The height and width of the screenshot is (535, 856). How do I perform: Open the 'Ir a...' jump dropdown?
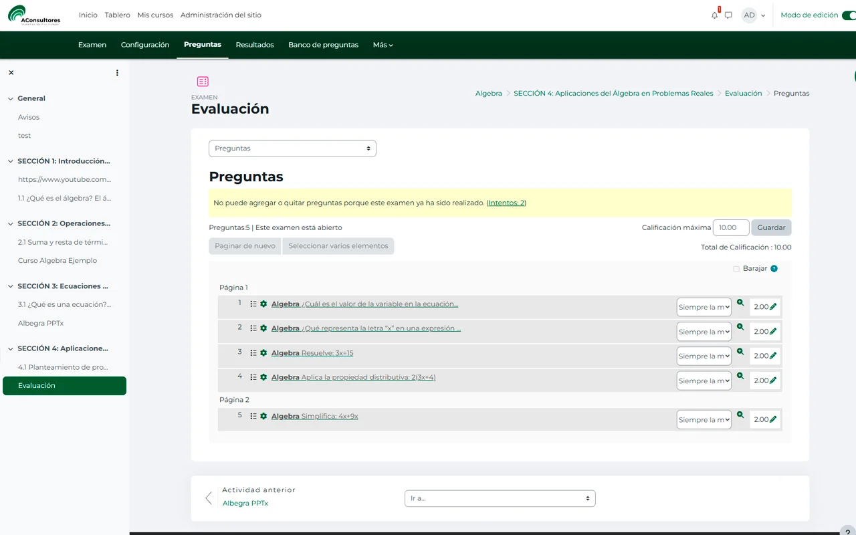click(x=500, y=498)
